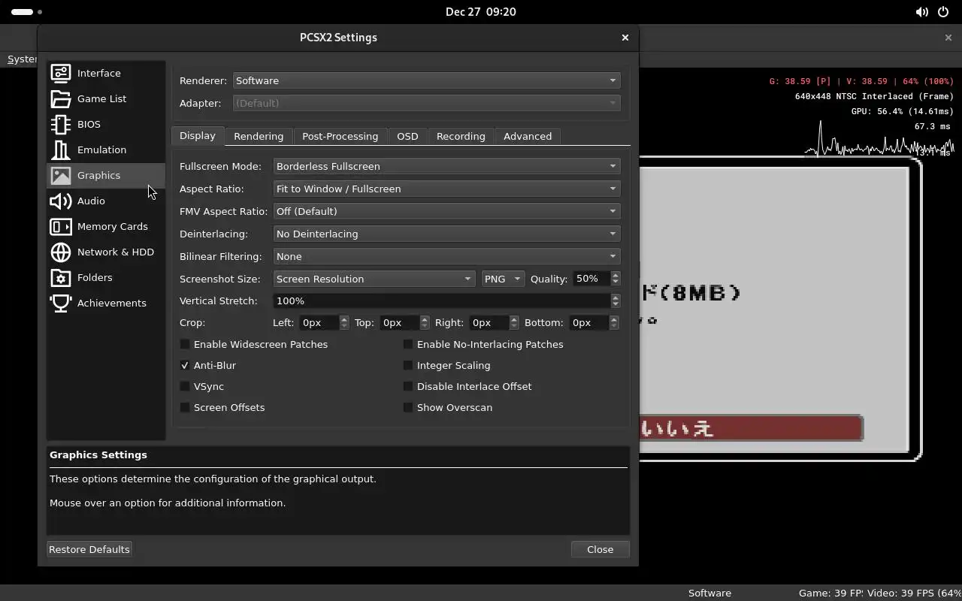The height and width of the screenshot is (601, 962).
Task: Open the Network & HDD globe icon
Action: click(x=61, y=252)
